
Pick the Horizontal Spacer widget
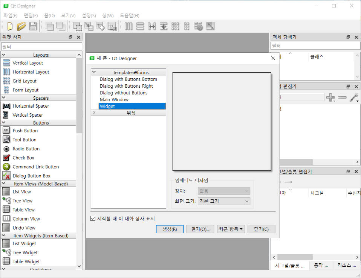coord(31,106)
